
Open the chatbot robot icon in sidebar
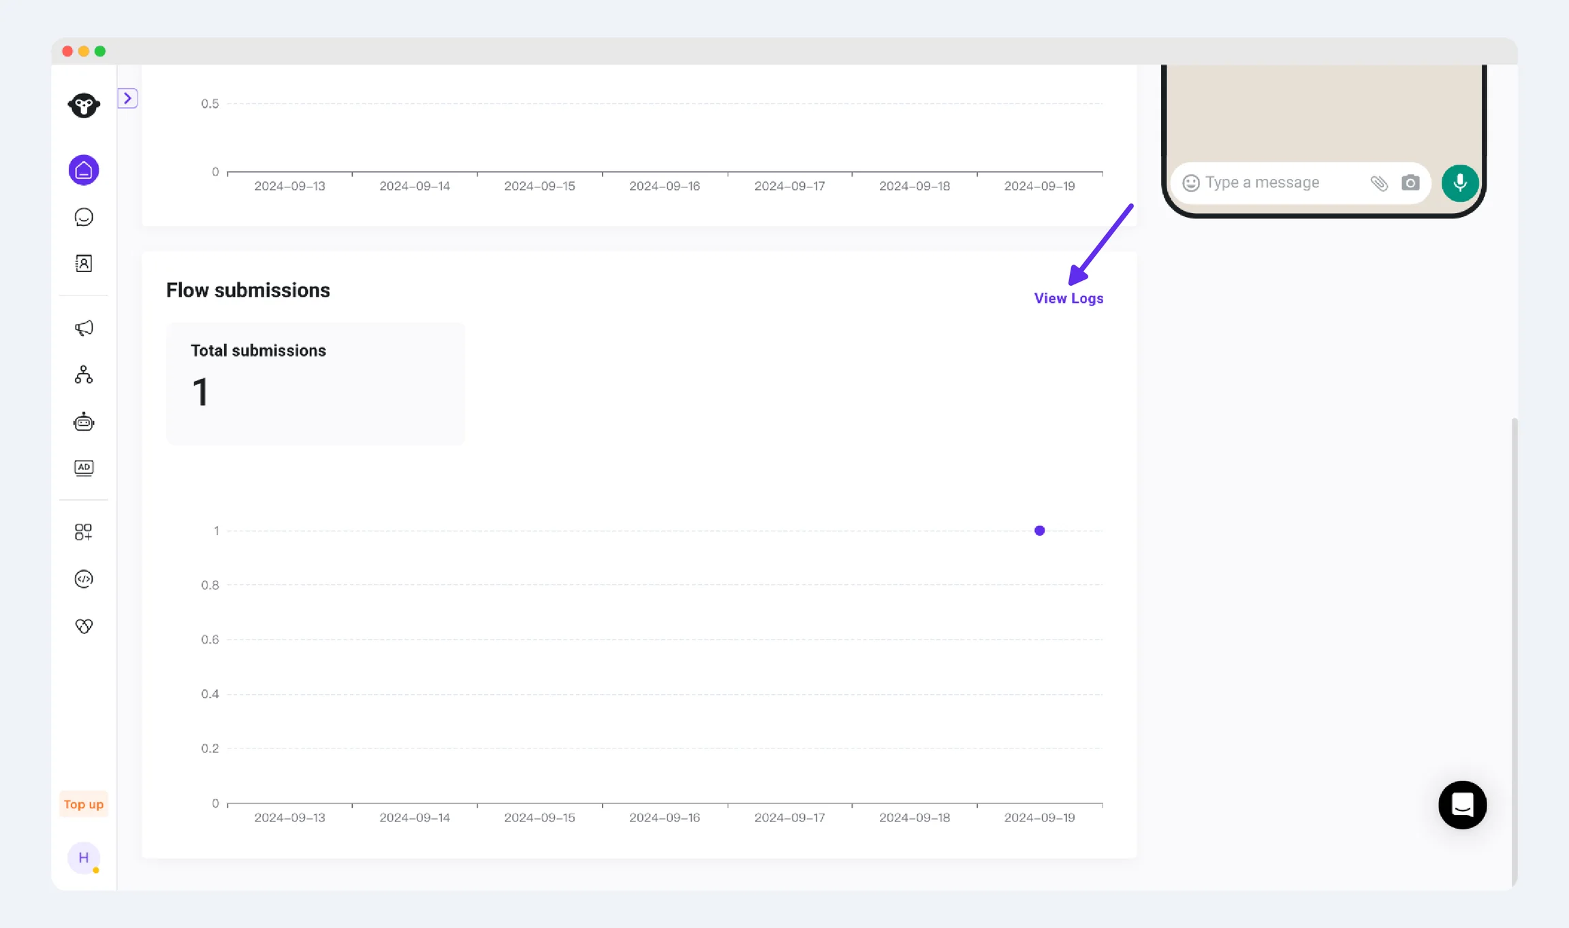(x=84, y=422)
